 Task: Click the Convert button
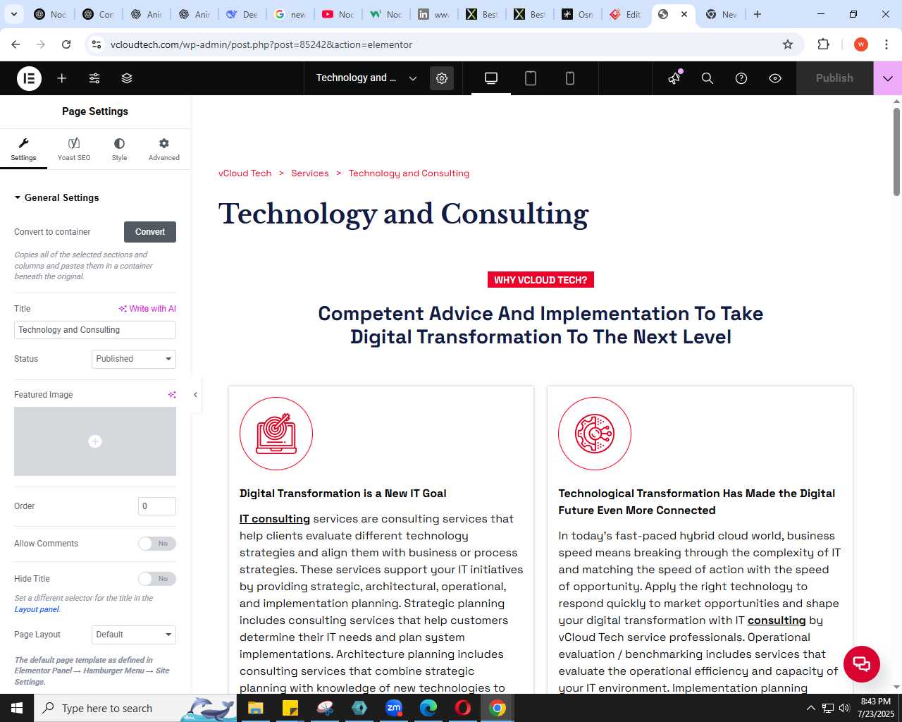[x=150, y=232]
